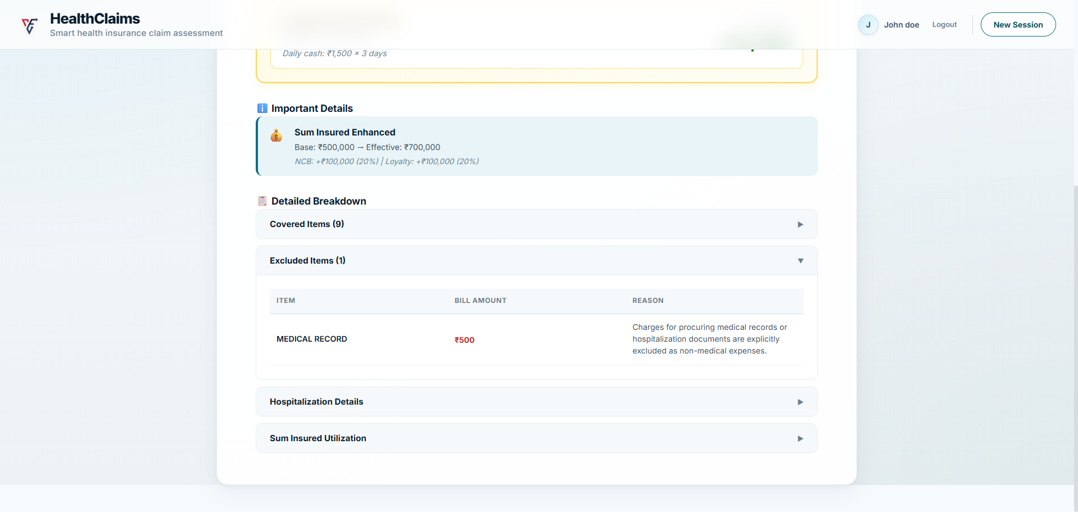
Task: Click the Smart health insurance claim assessment tagline
Action: point(137,33)
